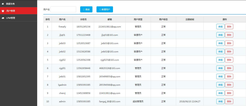Open the 数据字典 sidebar menu
The width and height of the screenshot is (246, 106).
tap(10, 4)
